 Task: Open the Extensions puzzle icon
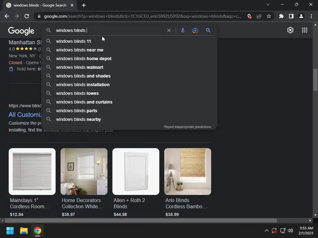(x=281, y=16)
